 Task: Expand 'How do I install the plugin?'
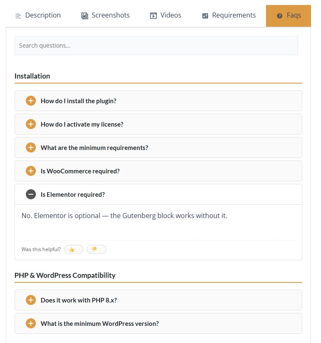coord(78,101)
